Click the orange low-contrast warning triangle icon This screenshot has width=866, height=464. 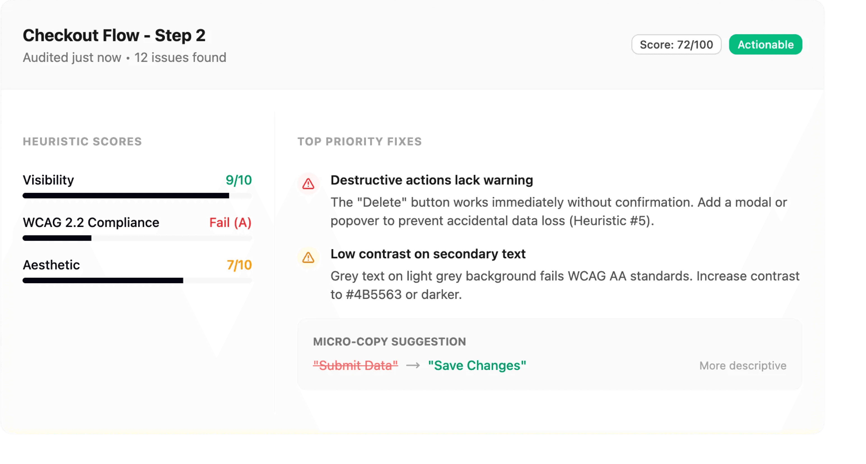point(308,257)
